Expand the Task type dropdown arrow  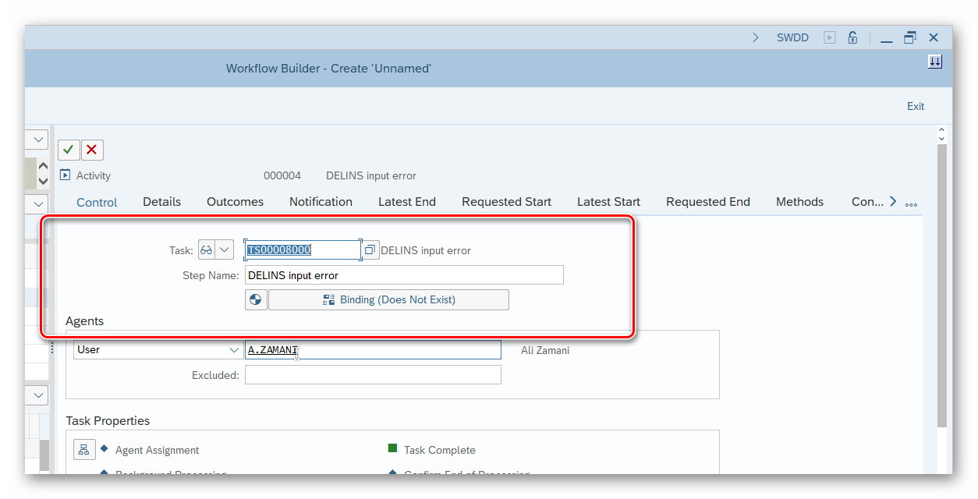point(225,250)
